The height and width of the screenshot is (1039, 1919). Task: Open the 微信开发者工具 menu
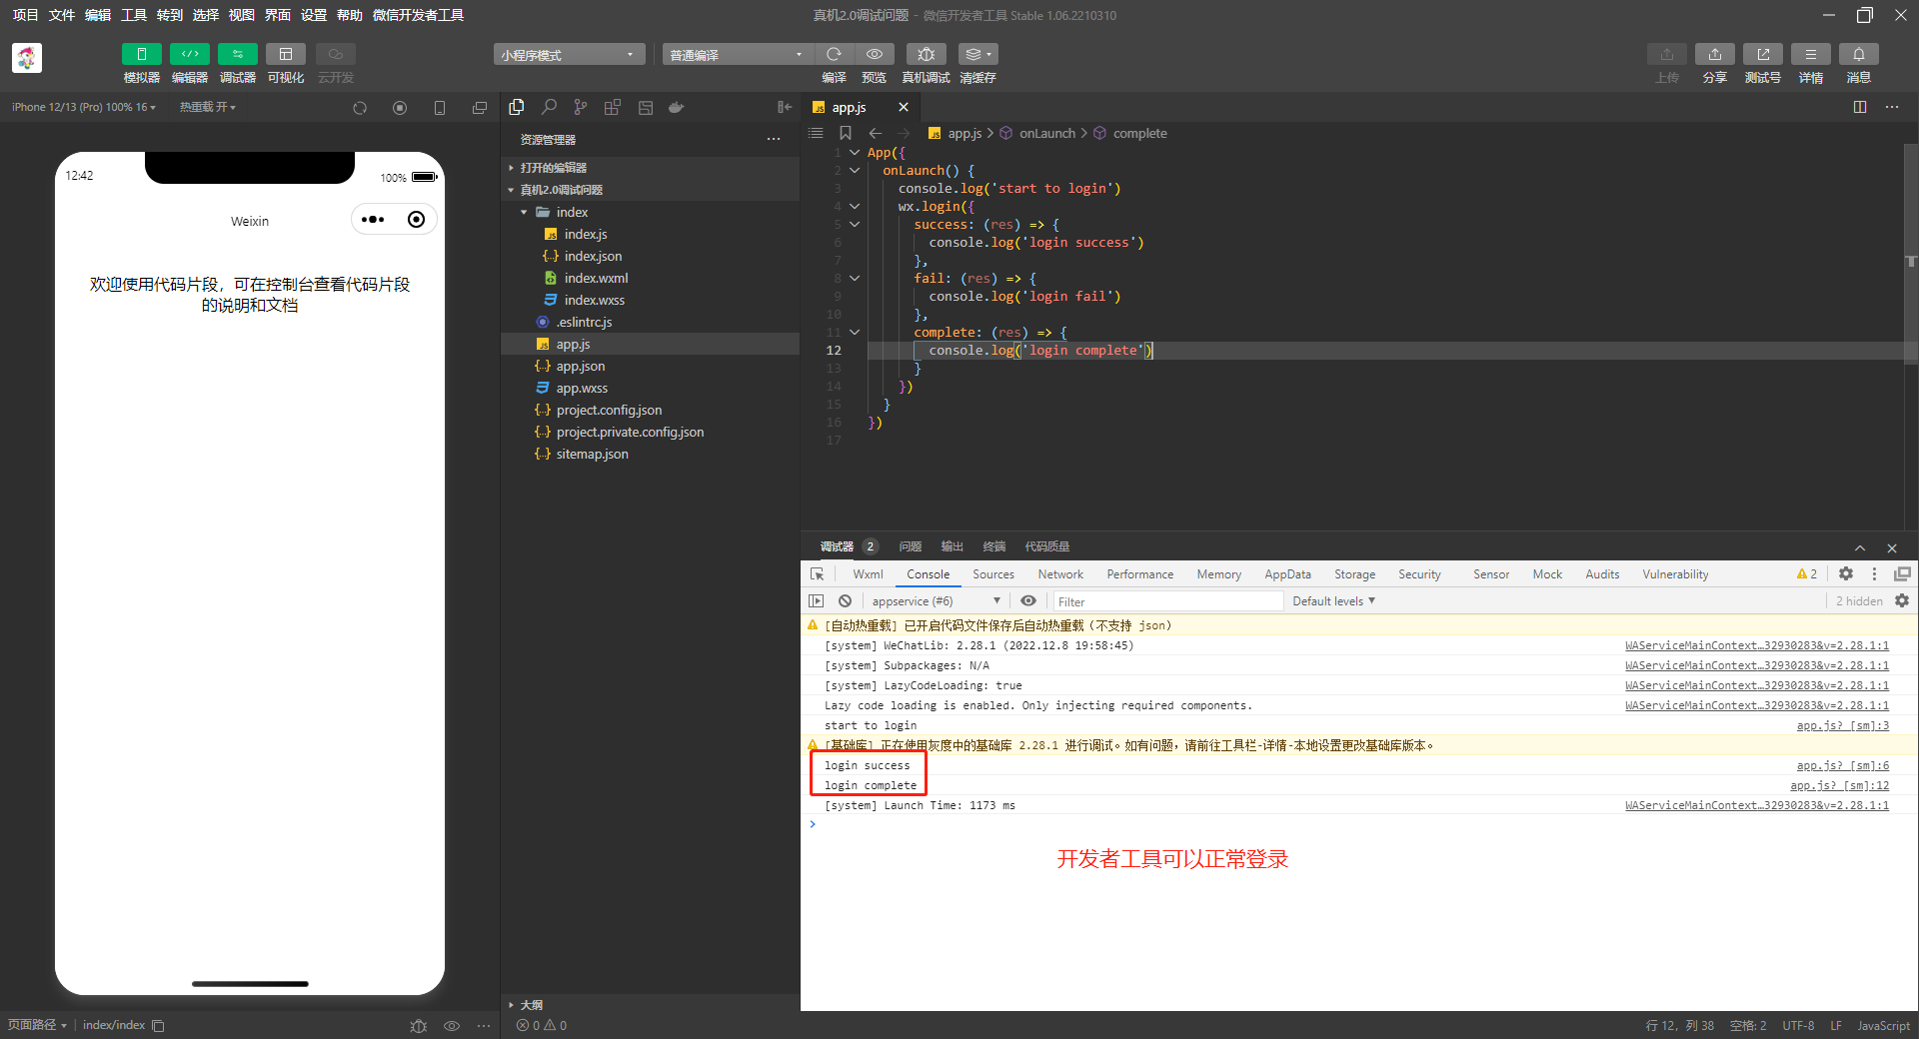418,15
